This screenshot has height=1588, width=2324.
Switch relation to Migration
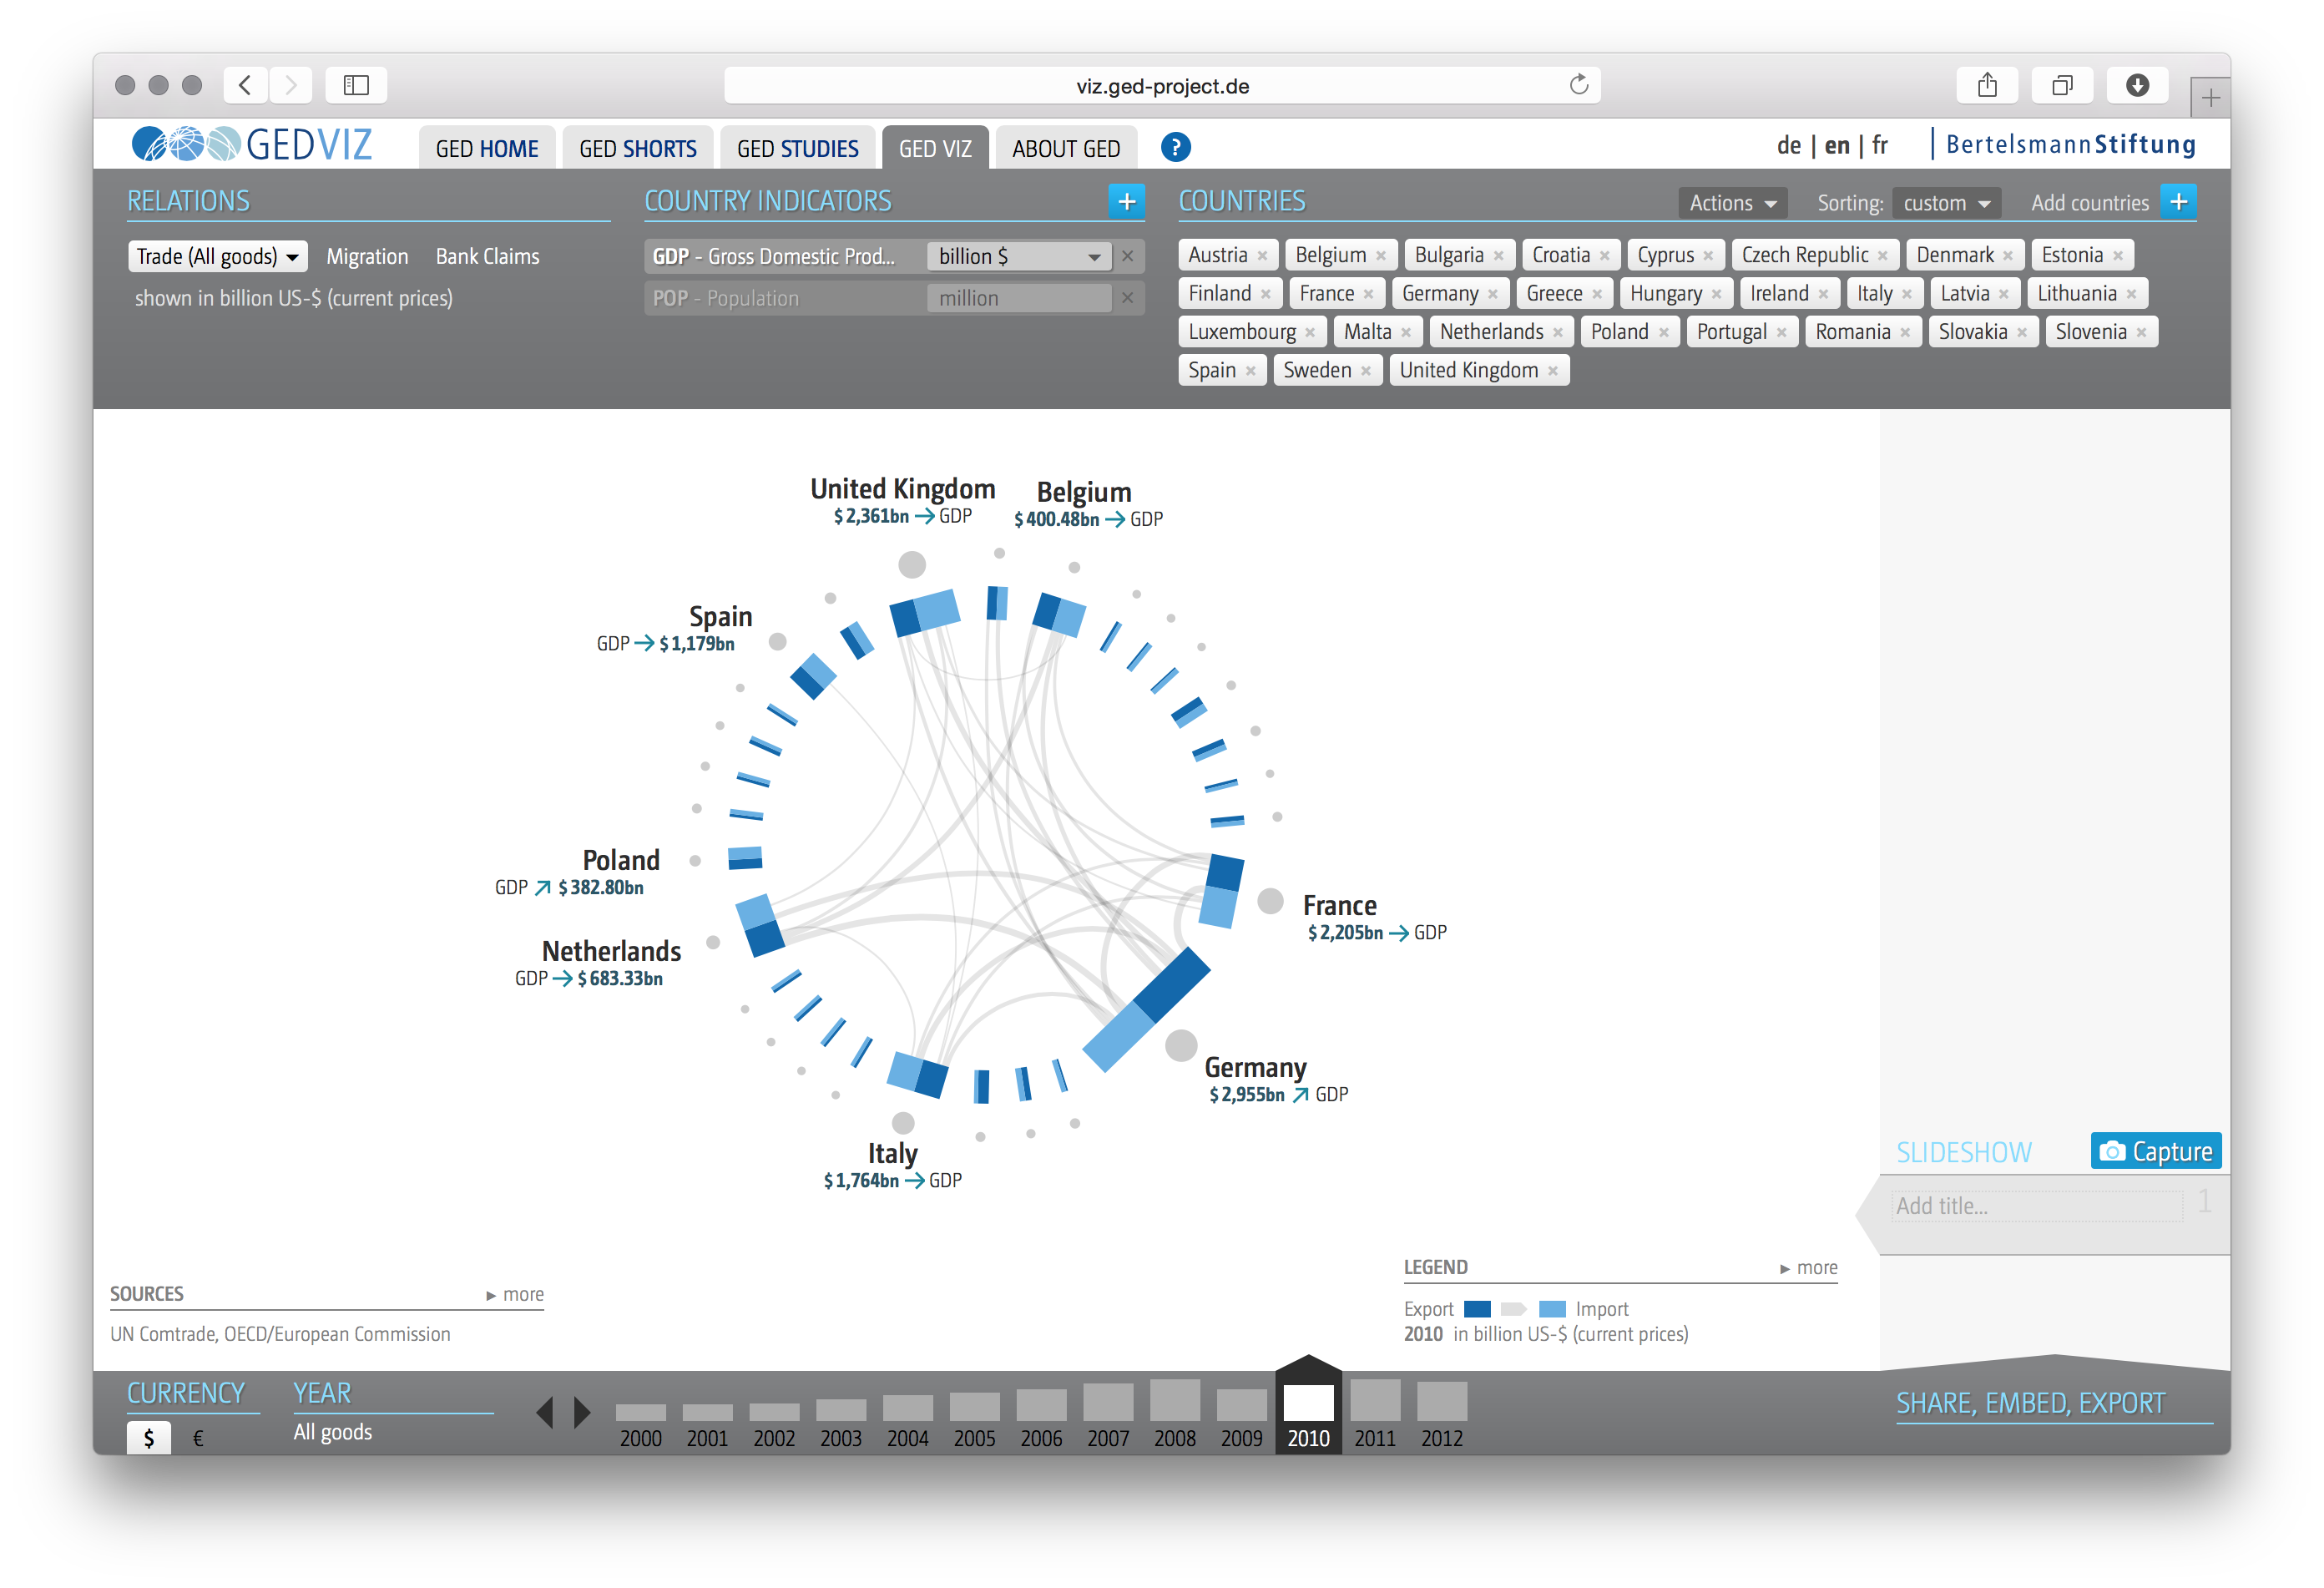367,257
